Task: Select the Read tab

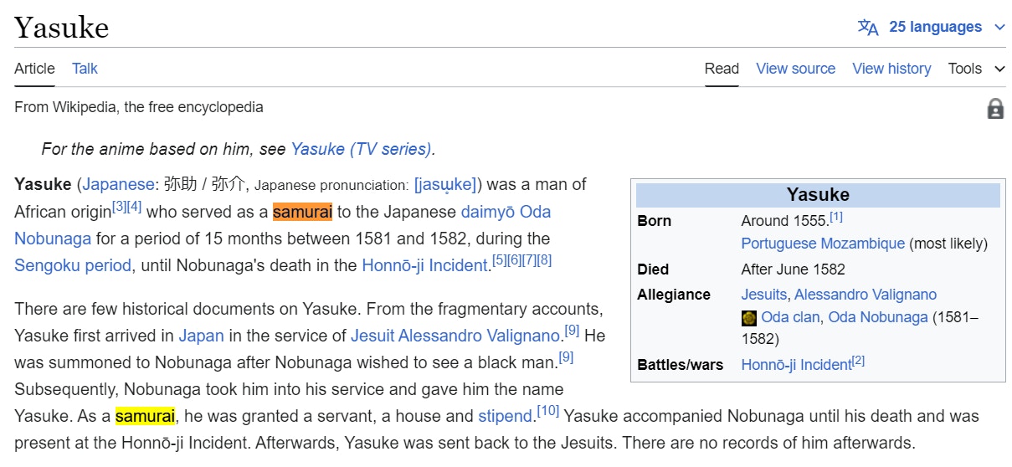Action: [x=722, y=69]
